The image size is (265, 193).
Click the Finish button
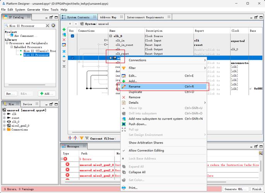click(257, 189)
